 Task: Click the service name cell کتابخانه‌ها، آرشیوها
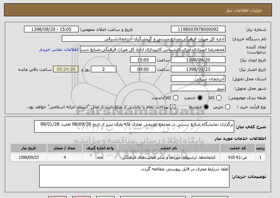169,157
